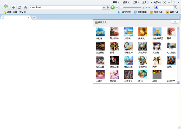Image resolution: width=181 pixels, height=129 pixels.
Task: Reload the page with refresh button
Action: 19,8
